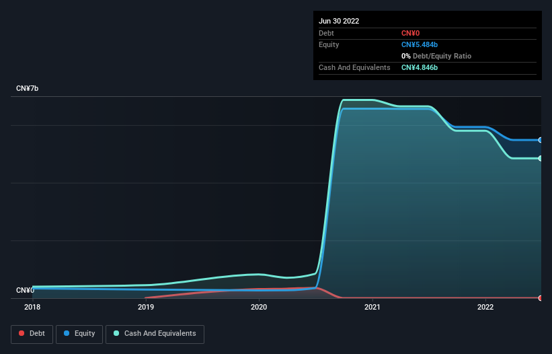The height and width of the screenshot is (354, 552).
Task: Toggle the Debt series legend button
Action: [x=32, y=334]
